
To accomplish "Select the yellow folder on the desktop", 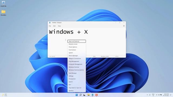I will [x=4, y=13].
